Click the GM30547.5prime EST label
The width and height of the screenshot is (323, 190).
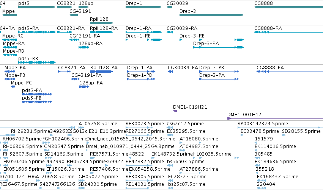[x=64, y=146]
